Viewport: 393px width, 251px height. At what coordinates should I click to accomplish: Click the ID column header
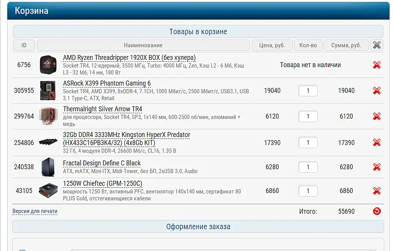coord(24,45)
